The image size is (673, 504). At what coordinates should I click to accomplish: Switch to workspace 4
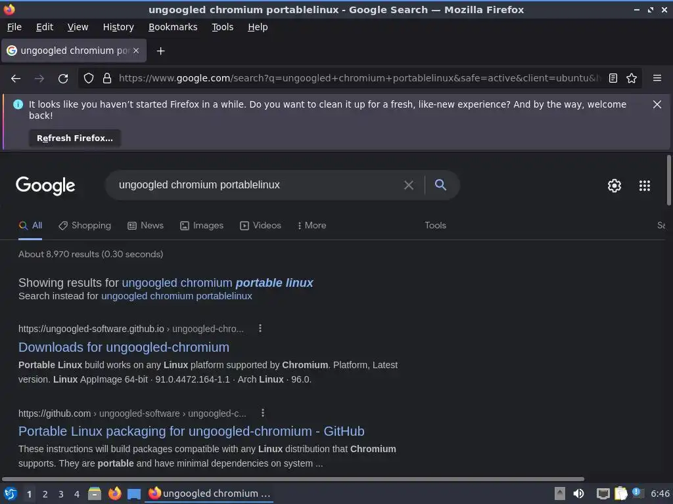pyautogui.click(x=77, y=494)
